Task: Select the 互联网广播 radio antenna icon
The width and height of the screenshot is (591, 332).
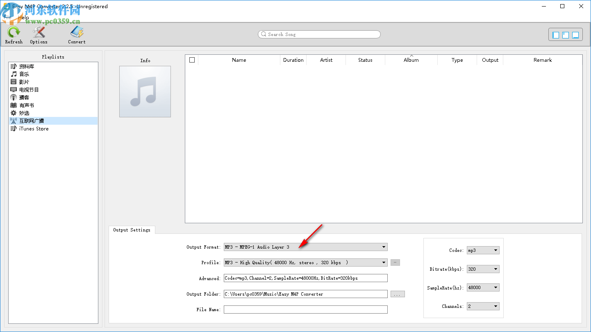Action: tap(14, 121)
